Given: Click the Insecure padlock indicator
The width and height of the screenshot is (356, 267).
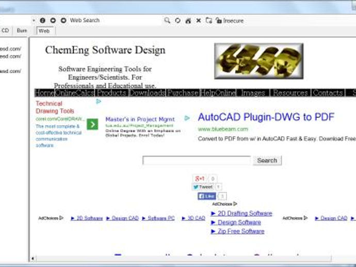Looking at the screenshot, I should pos(230,21).
